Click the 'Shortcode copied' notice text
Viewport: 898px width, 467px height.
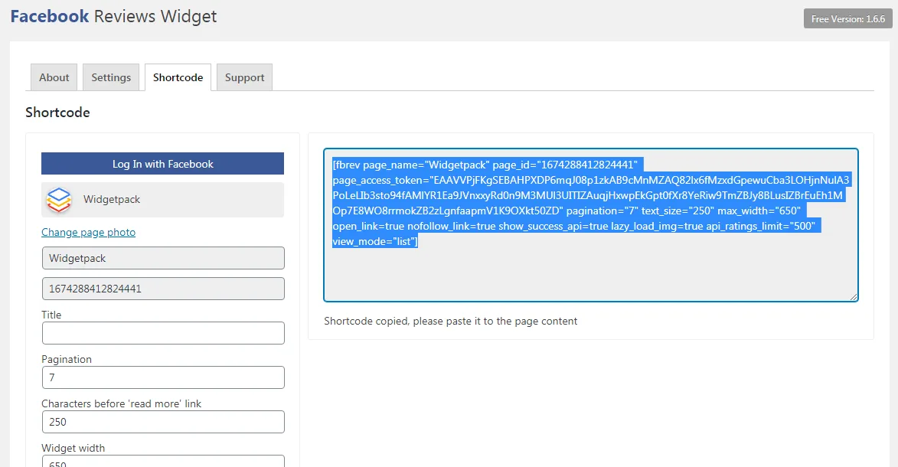(450, 321)
